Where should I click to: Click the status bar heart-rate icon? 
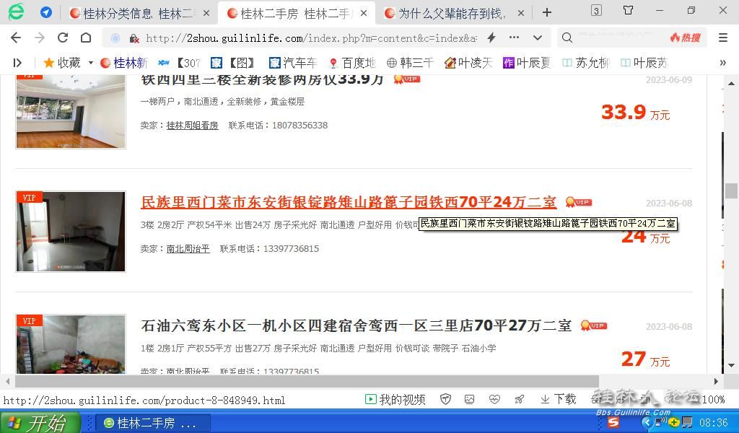pos(494,400)
